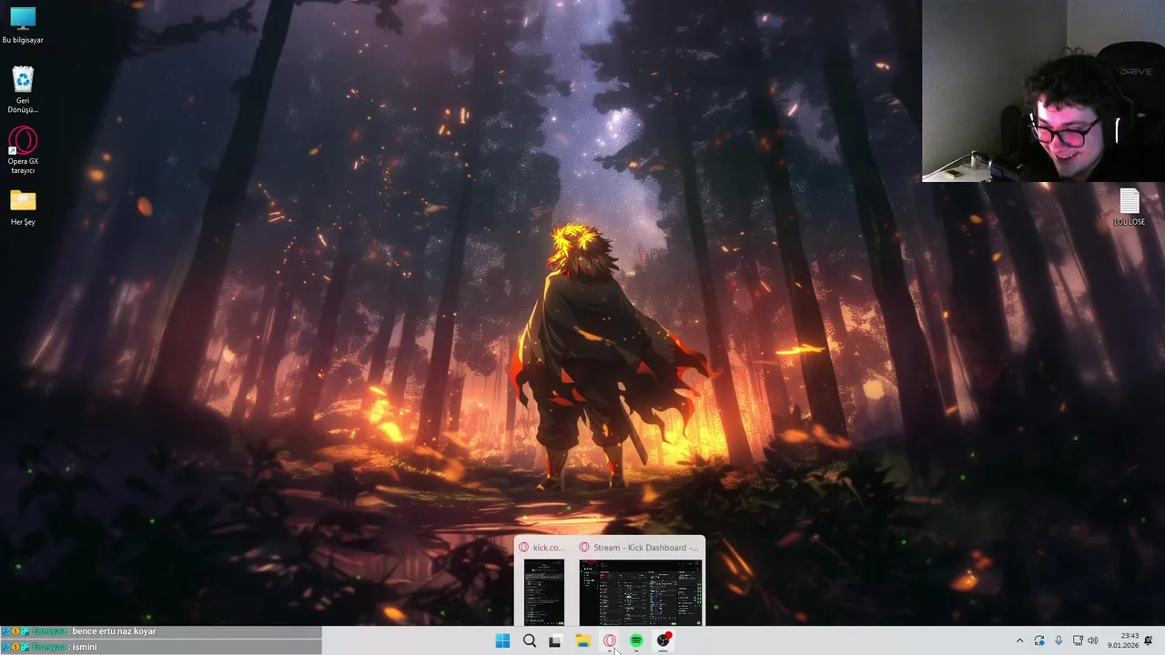The height and width of the screenshot is (655, 1165).
Task: Click the kick.co... preview title text
Action: tap(548, 548)
